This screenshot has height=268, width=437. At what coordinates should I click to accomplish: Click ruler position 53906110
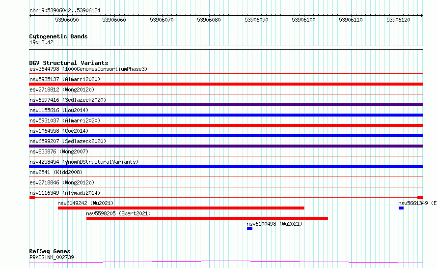(351, 20)
